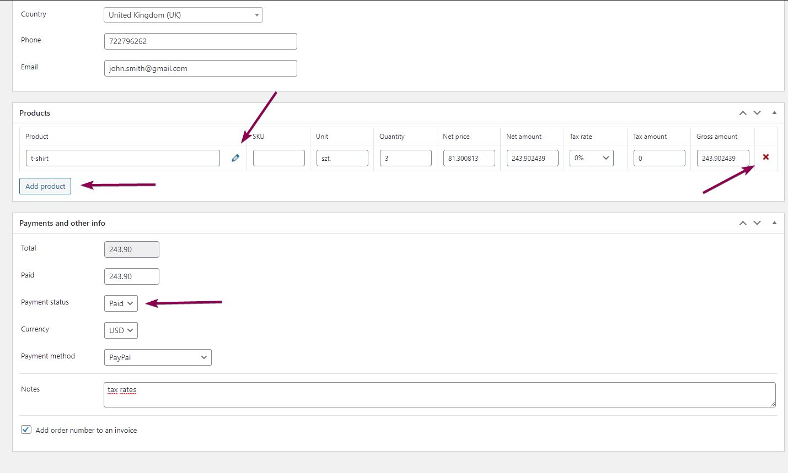This screenshot has width=788, height=473.
Task: Open the Payment method PayPal dropdown
Action: click(158, 357)
